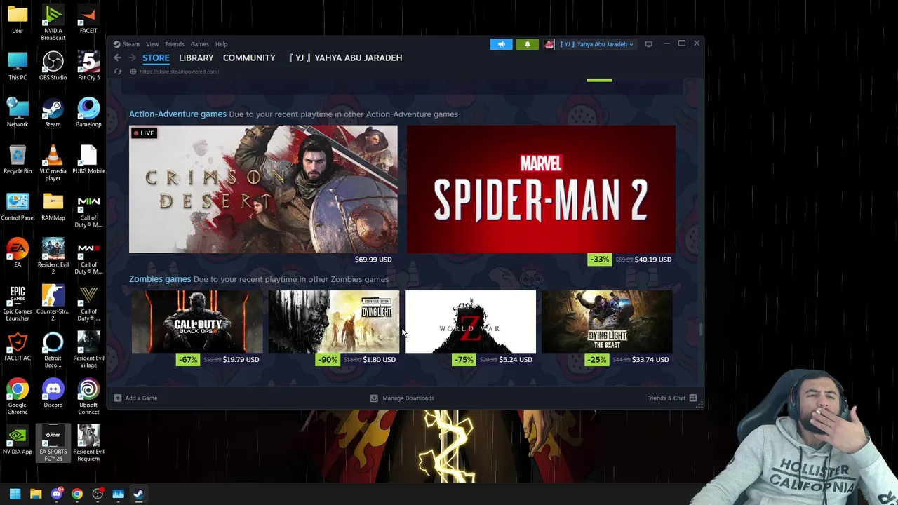
Task: Open the Help menu
Action: coord(221,44)
